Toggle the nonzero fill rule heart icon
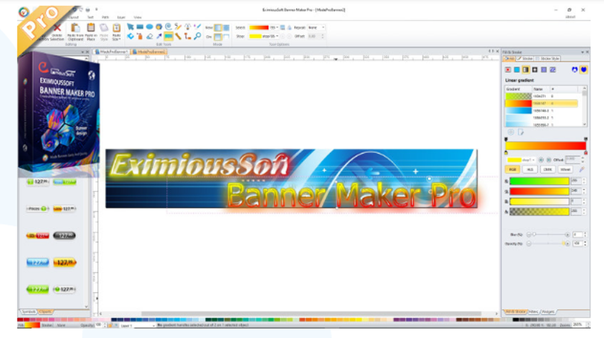This screenshot has height=338, width=604. [x=583, y=69]
